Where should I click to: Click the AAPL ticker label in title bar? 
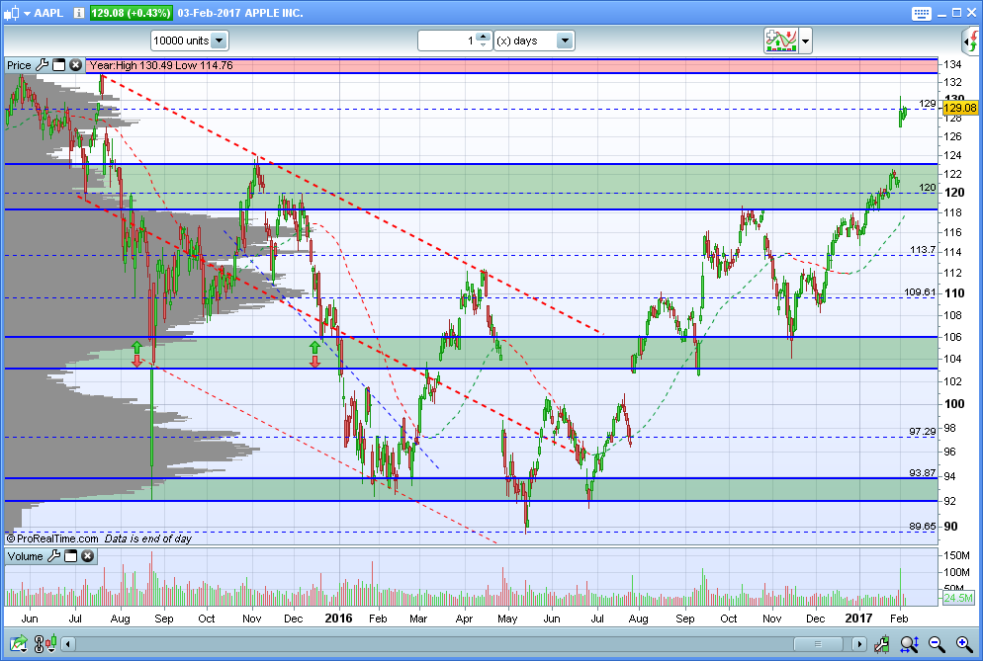pos(48,13)
